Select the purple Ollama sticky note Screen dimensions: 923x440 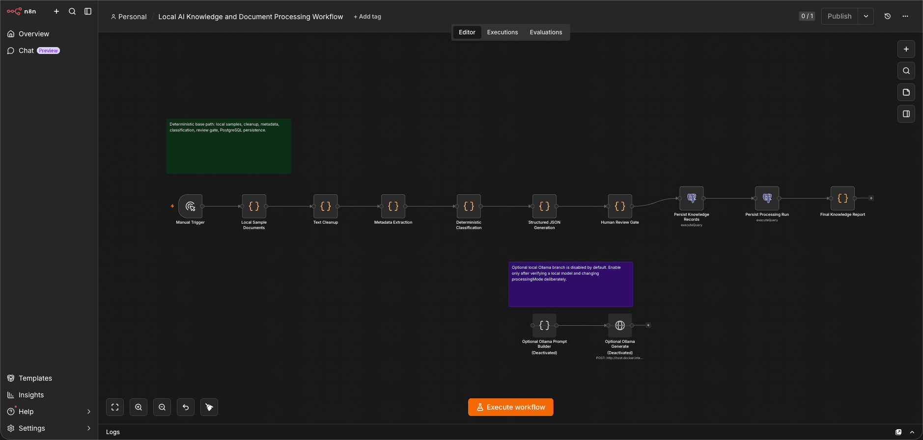pyautogui.click(x=571, y=285)
